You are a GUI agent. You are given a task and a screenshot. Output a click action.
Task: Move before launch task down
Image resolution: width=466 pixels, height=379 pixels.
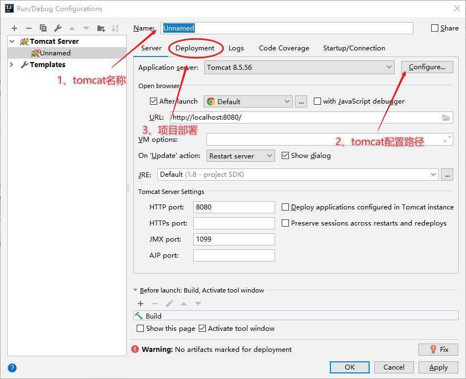tap(198, 304)
